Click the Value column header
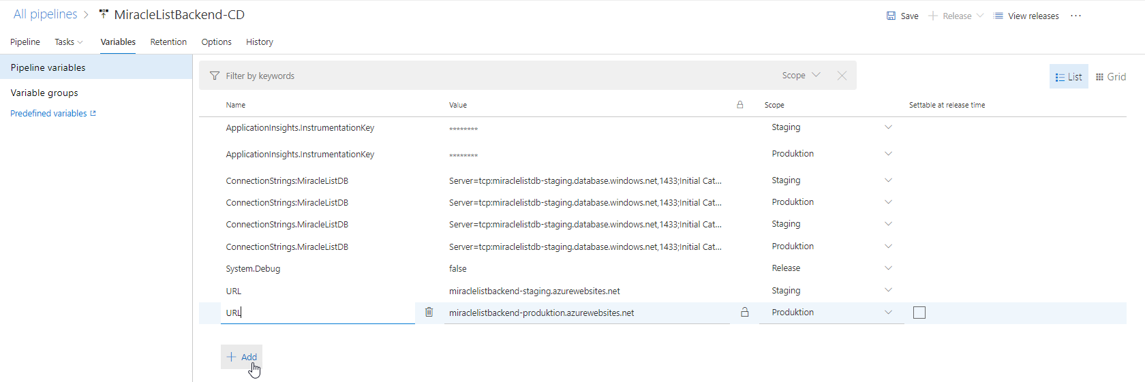The height and width of the screenshot is (382, 1145). click(458, 105)
